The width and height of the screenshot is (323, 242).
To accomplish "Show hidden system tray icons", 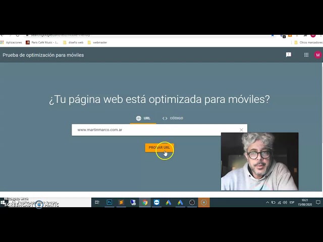I will pos(267,203).
